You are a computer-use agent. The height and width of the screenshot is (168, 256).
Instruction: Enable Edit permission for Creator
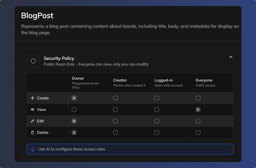[x=115, y=121]
